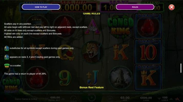The image size is (183, 102).
Task: Click the green 9 symbol on the reels
Action: [x=65, y=78]
